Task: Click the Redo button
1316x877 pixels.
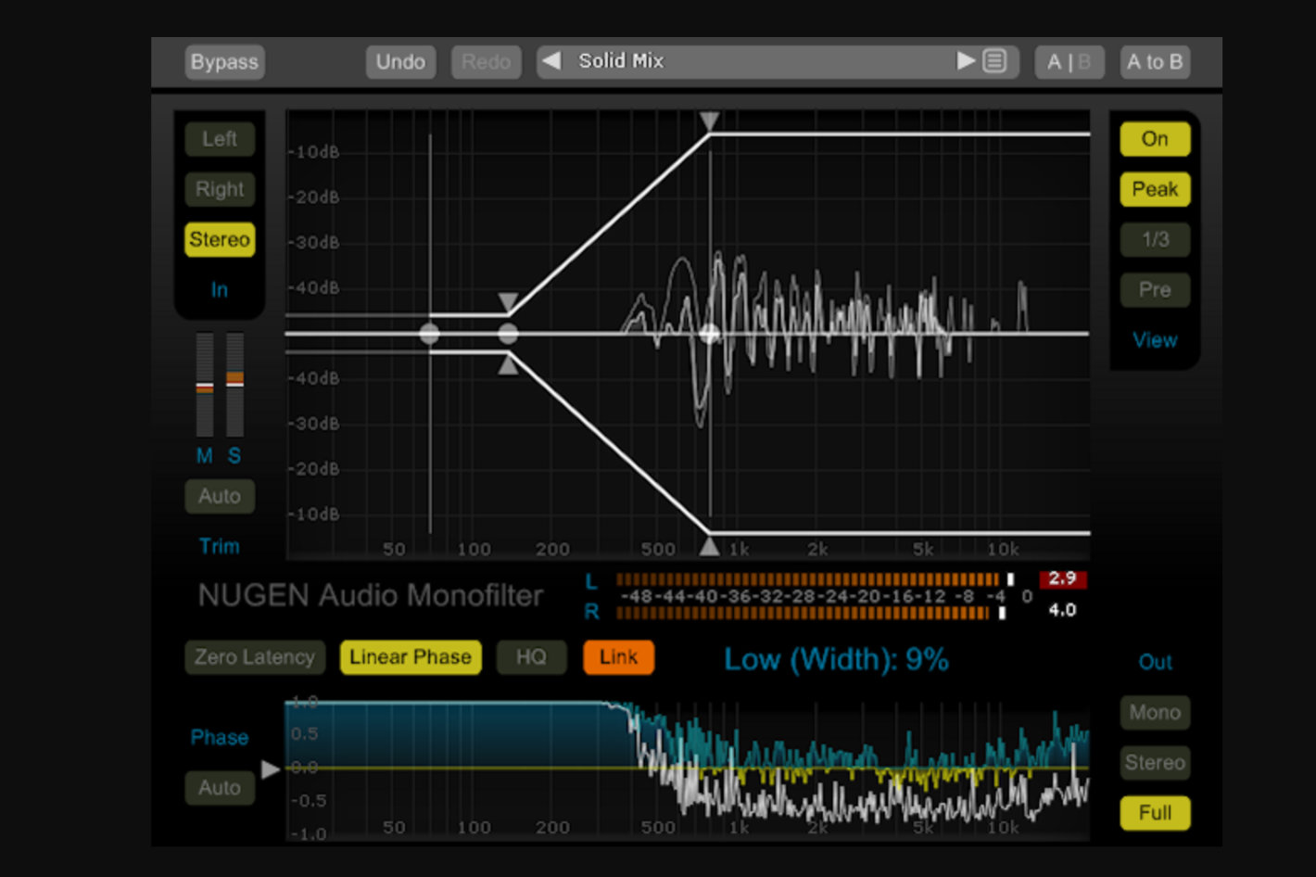Action: tap(487, 62)
